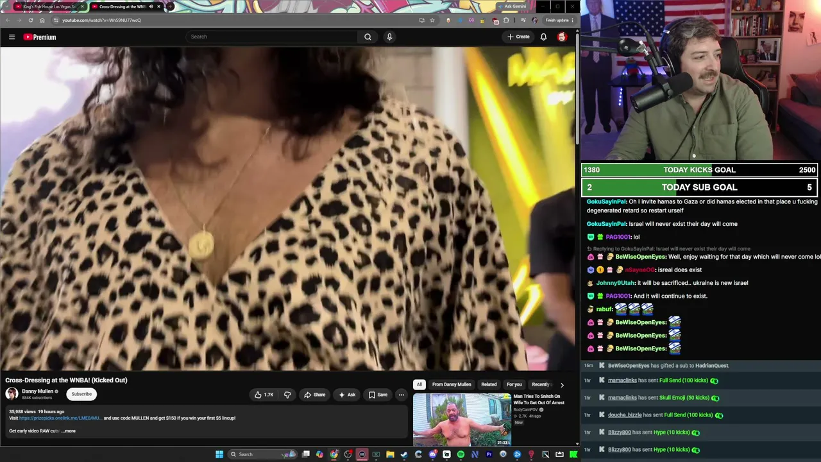The width and height of the screenshot is (821, 462).
Task: Expand the description with ...more
Action: pos(69,431)
